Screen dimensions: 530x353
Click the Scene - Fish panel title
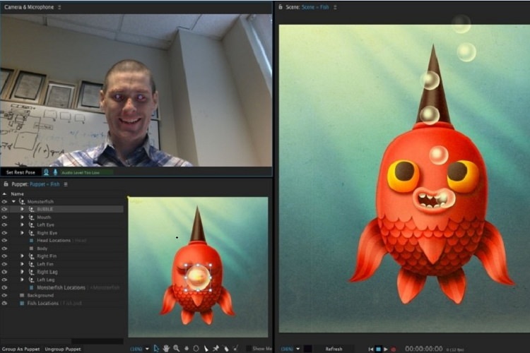(x=307, y=7)
